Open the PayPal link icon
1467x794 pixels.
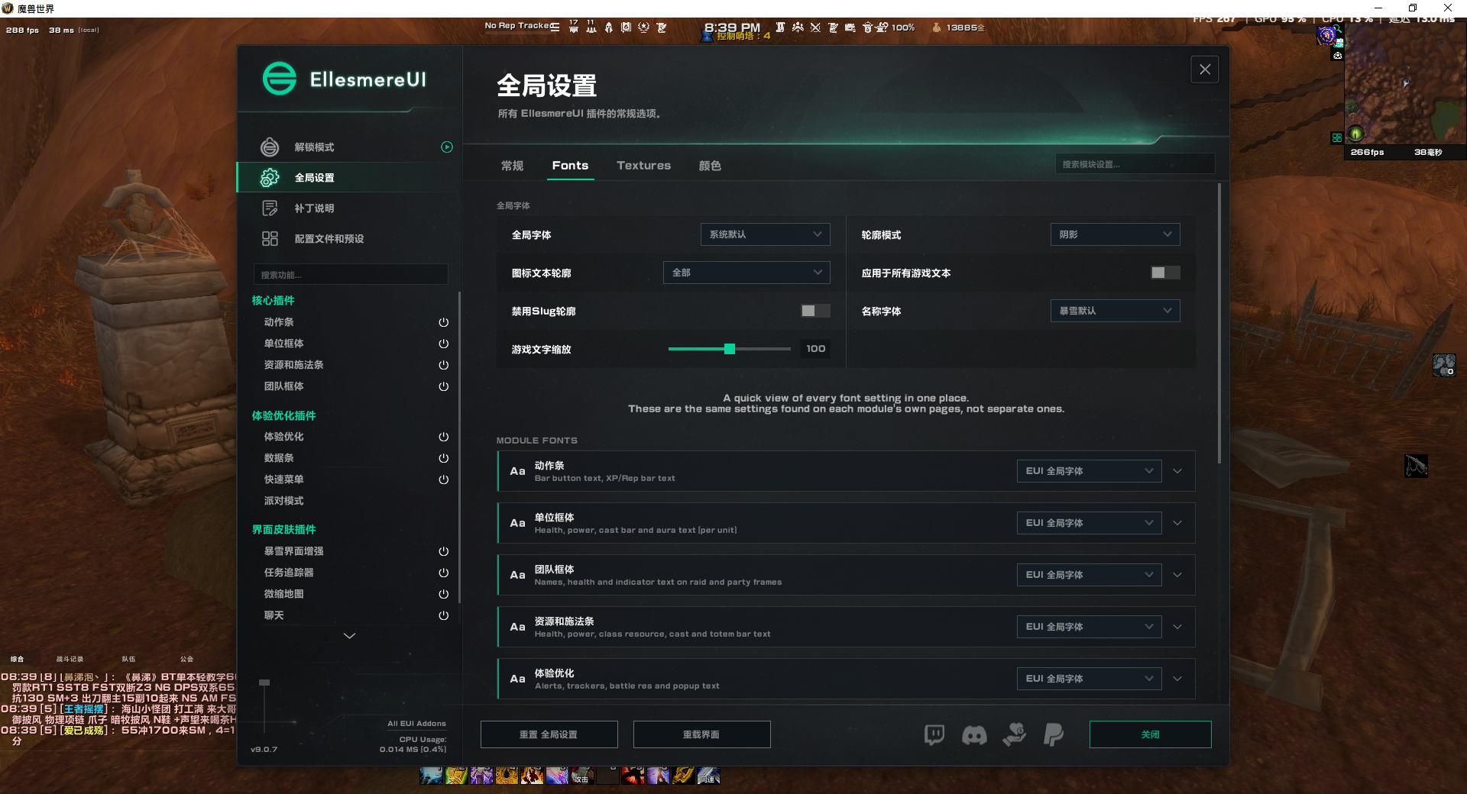[x=1054, y=734]
